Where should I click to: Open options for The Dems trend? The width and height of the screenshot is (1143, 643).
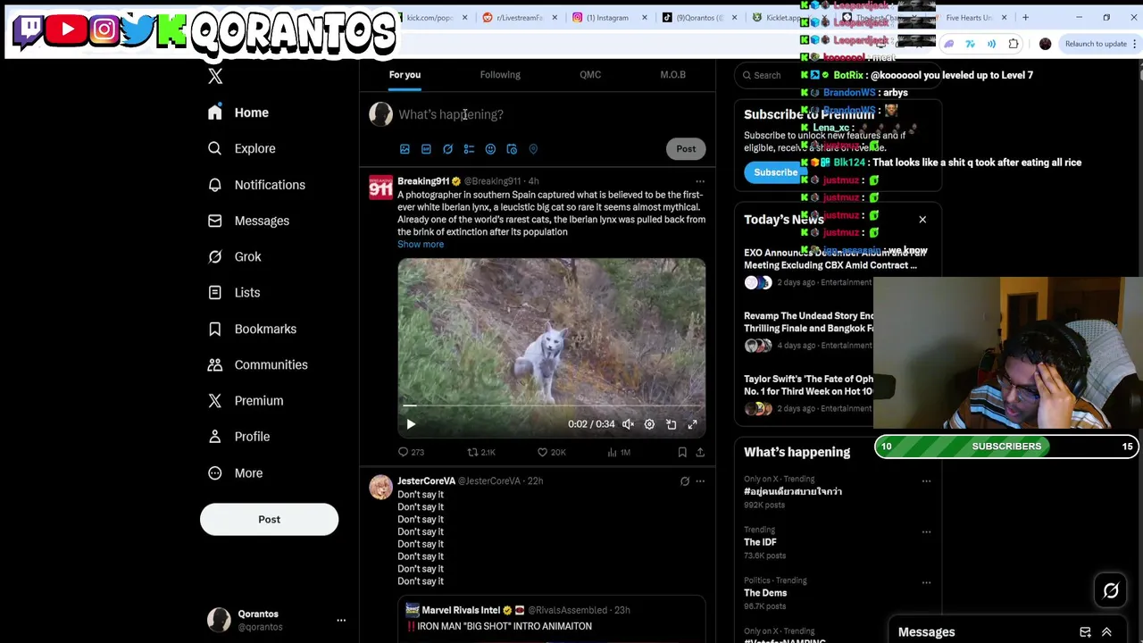(x=926, y=583)
